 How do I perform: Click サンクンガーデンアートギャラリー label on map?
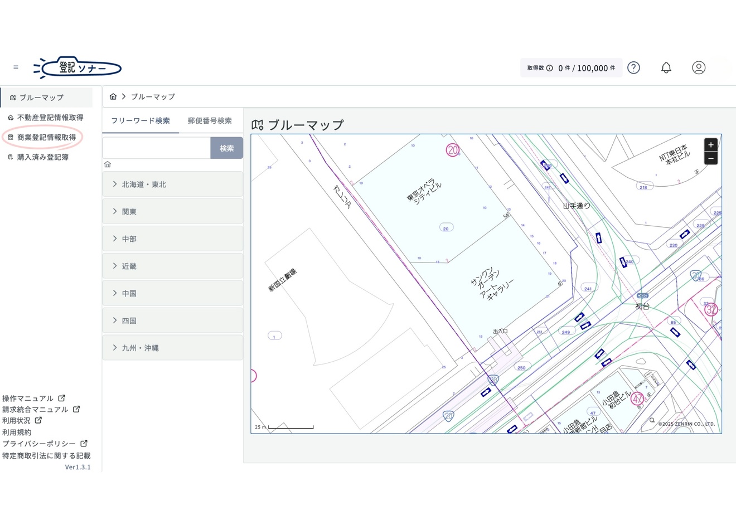click(492, 284)
